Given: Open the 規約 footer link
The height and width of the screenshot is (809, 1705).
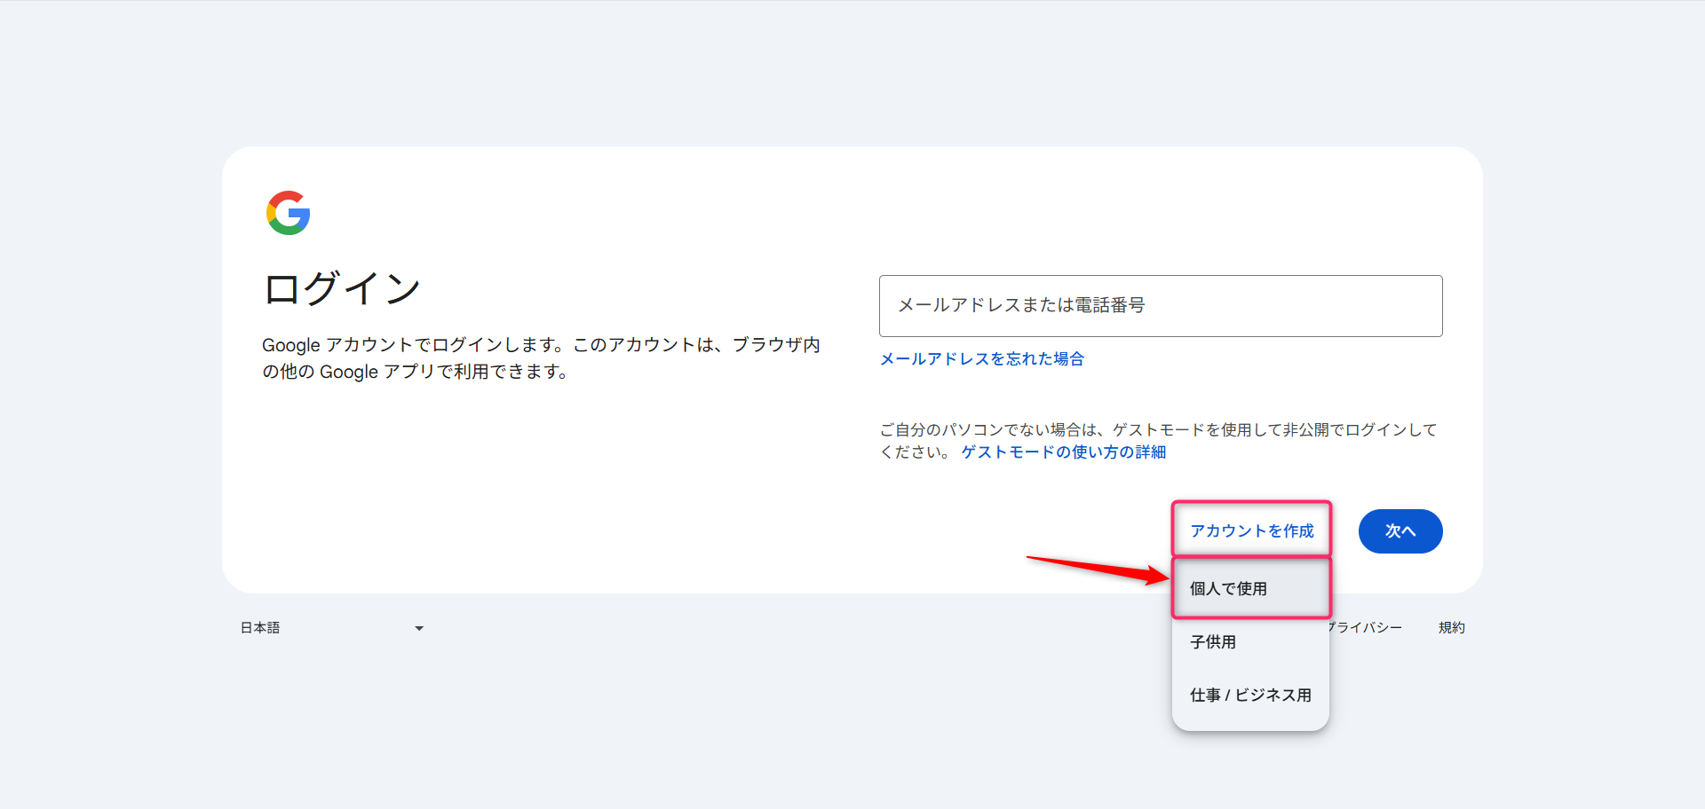Looking at the screenshot, I should [x=1452, y=627].
